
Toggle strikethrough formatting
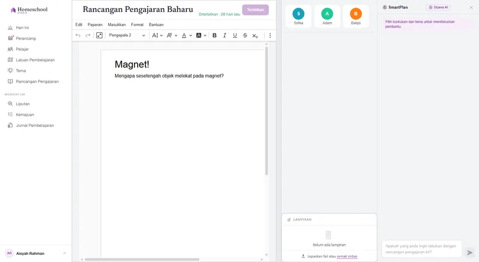(x=245, y=35)
